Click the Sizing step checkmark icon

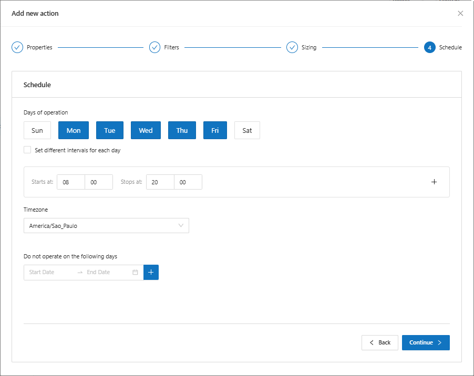click(x=292, y=47)
